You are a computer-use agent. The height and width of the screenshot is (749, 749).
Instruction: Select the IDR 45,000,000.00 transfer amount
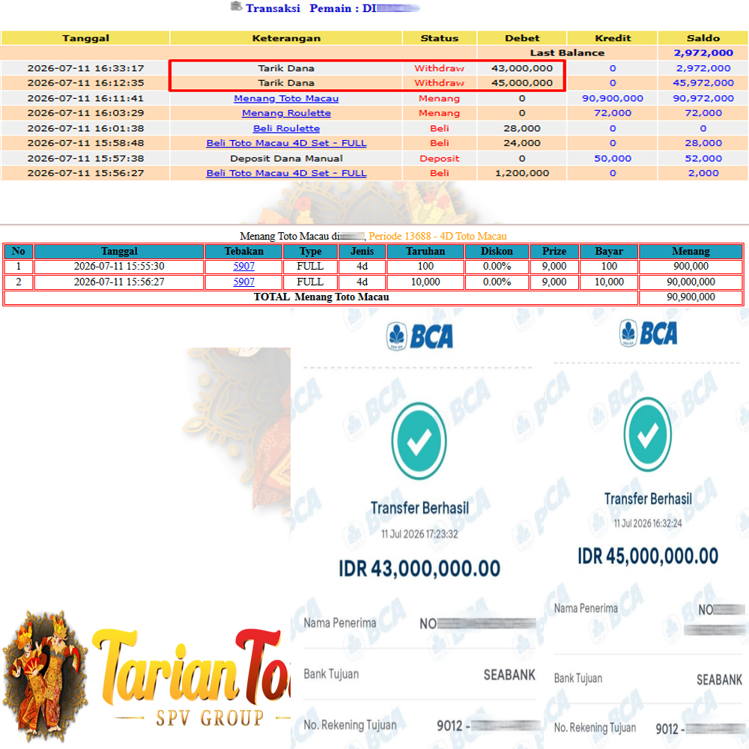[648, 556]
